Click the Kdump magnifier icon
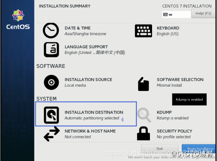 pos(144,115)
